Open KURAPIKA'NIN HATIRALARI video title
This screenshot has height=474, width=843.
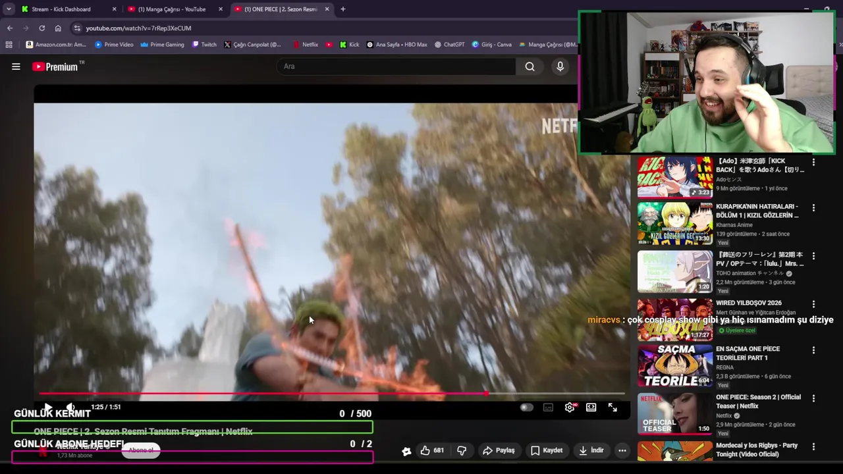[757, 211]
